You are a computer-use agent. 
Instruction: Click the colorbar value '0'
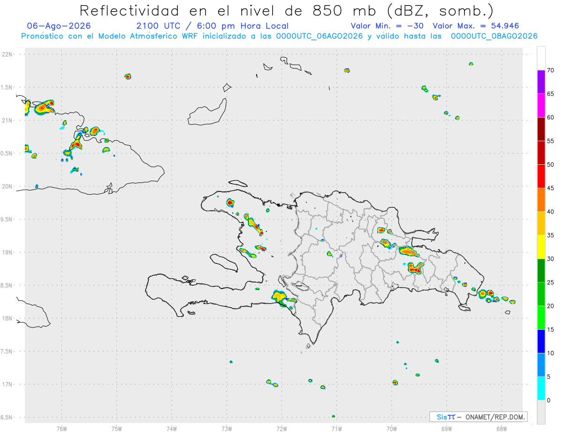pos(549,400)
